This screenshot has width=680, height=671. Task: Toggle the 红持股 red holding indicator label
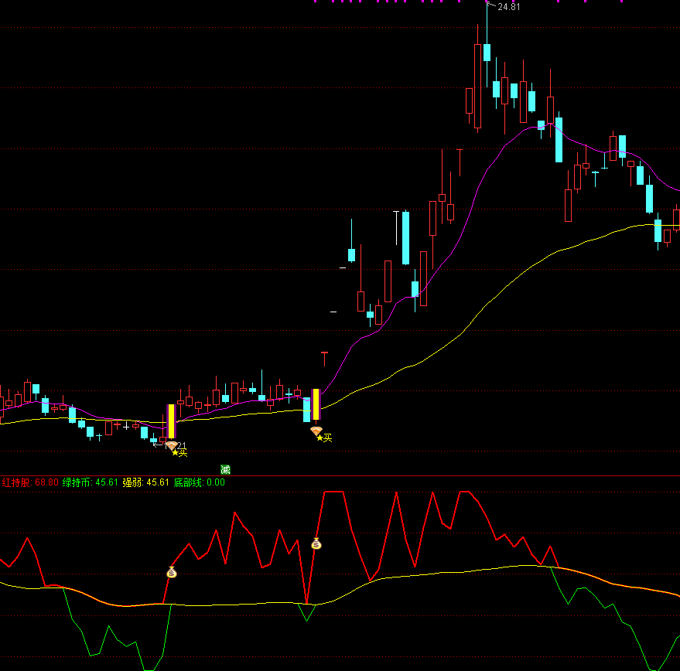[x=19, y=480]
